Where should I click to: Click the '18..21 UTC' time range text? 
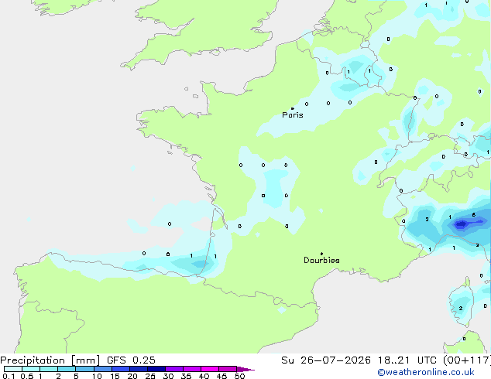click(x=407, y=360)
